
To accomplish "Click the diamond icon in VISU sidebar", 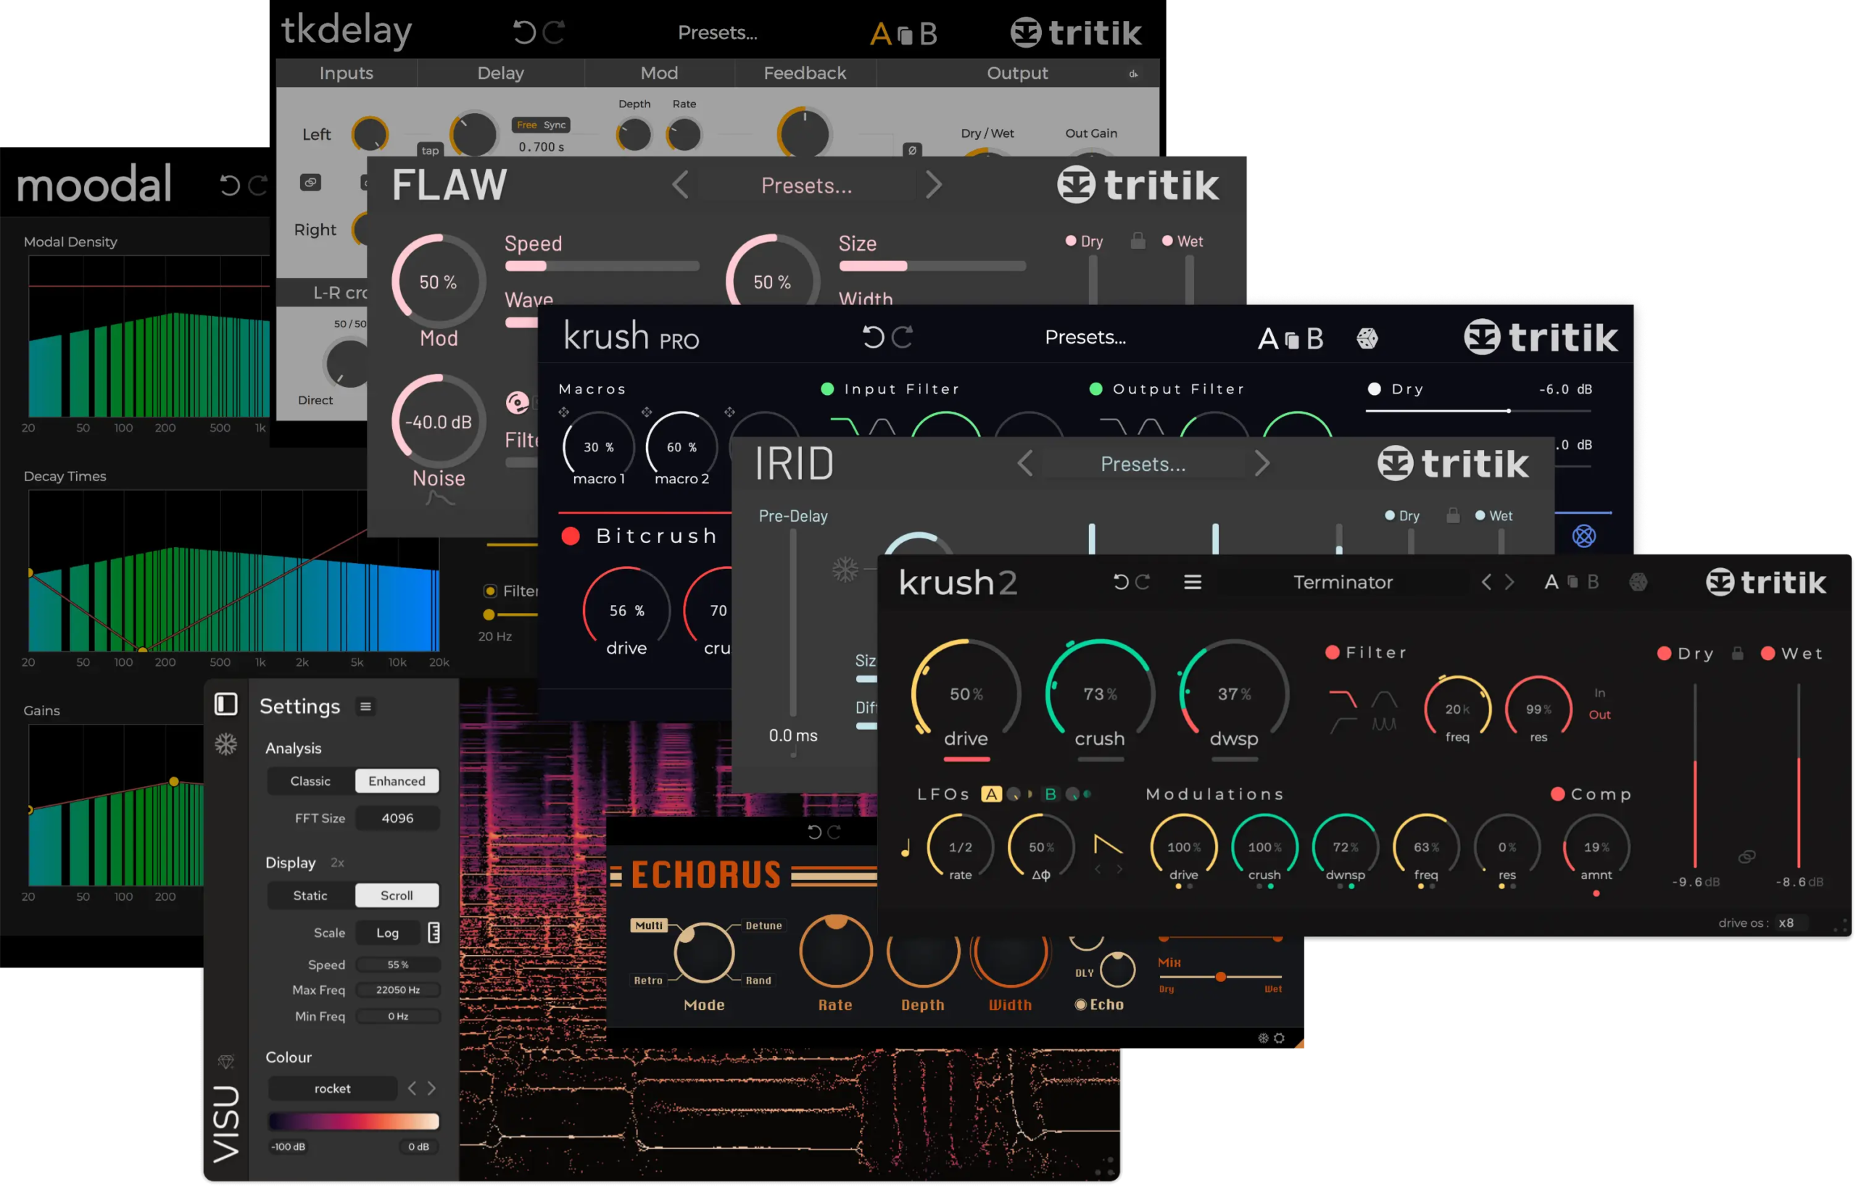I will click(225, 1062).
